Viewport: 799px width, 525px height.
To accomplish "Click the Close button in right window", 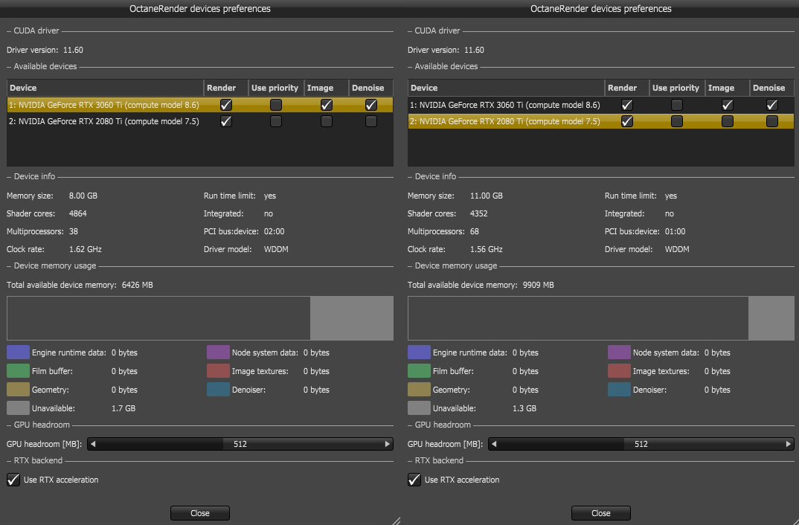I will [601, 513].
